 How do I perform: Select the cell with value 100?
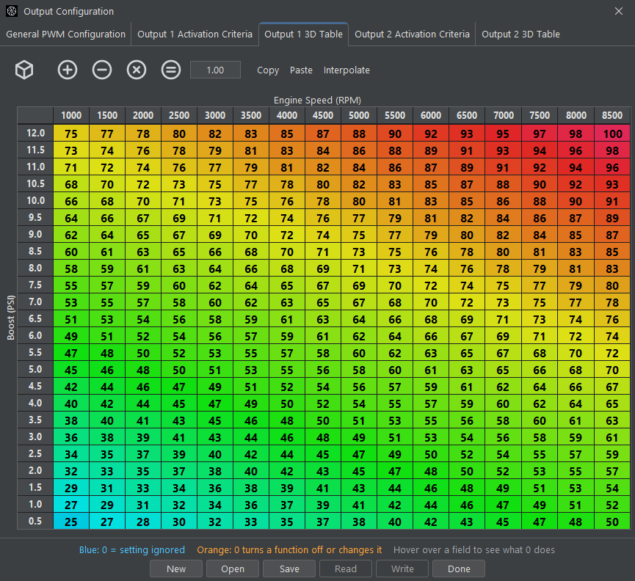pyautogui.click(x=612, y=134)
